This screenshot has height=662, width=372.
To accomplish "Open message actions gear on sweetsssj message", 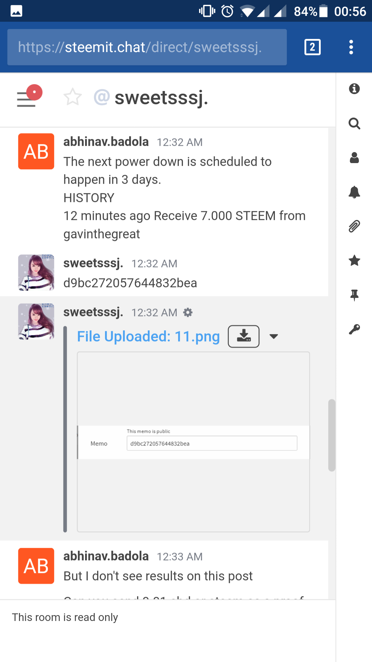I will pyautogui.click(x=187, y=312).
